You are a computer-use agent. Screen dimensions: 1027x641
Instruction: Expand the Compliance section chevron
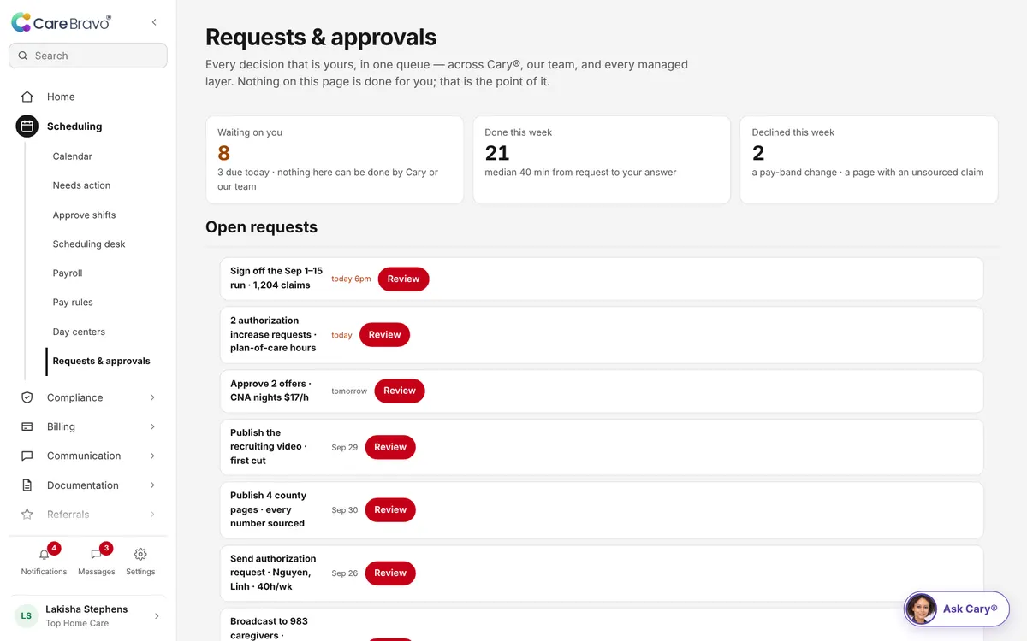point(152,397)
